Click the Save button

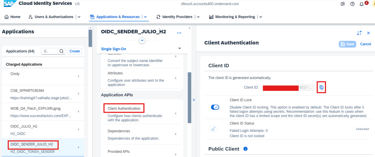point(347,44)
